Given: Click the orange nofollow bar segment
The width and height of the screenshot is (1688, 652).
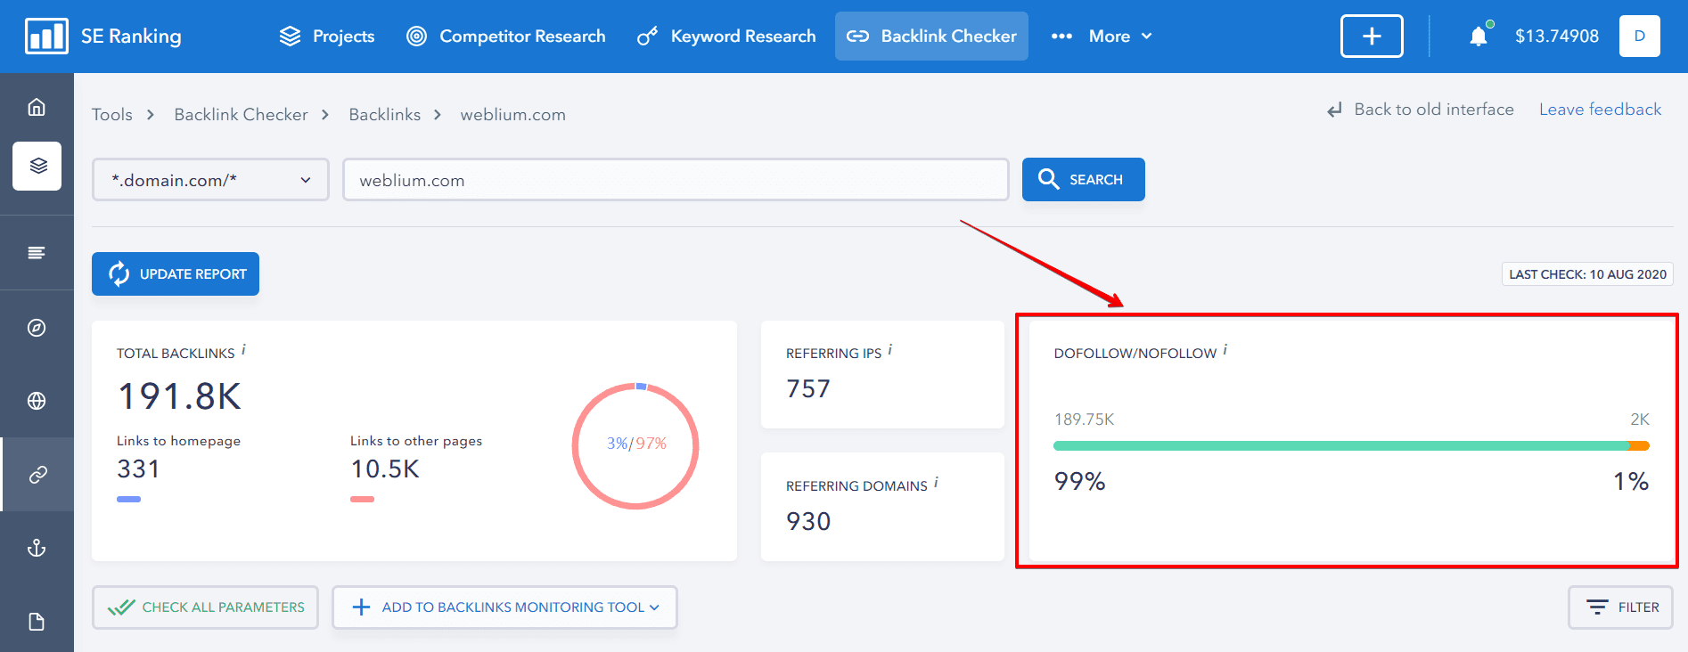Looking at the screenshot, I should 1640,445.
